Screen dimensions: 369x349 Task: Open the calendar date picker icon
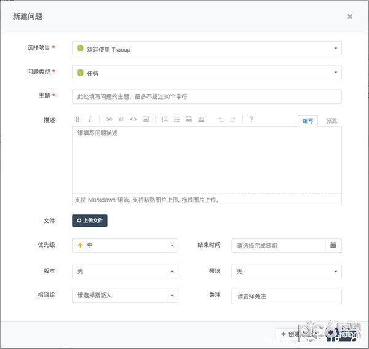pyautogui.click(x=333, y=245)
